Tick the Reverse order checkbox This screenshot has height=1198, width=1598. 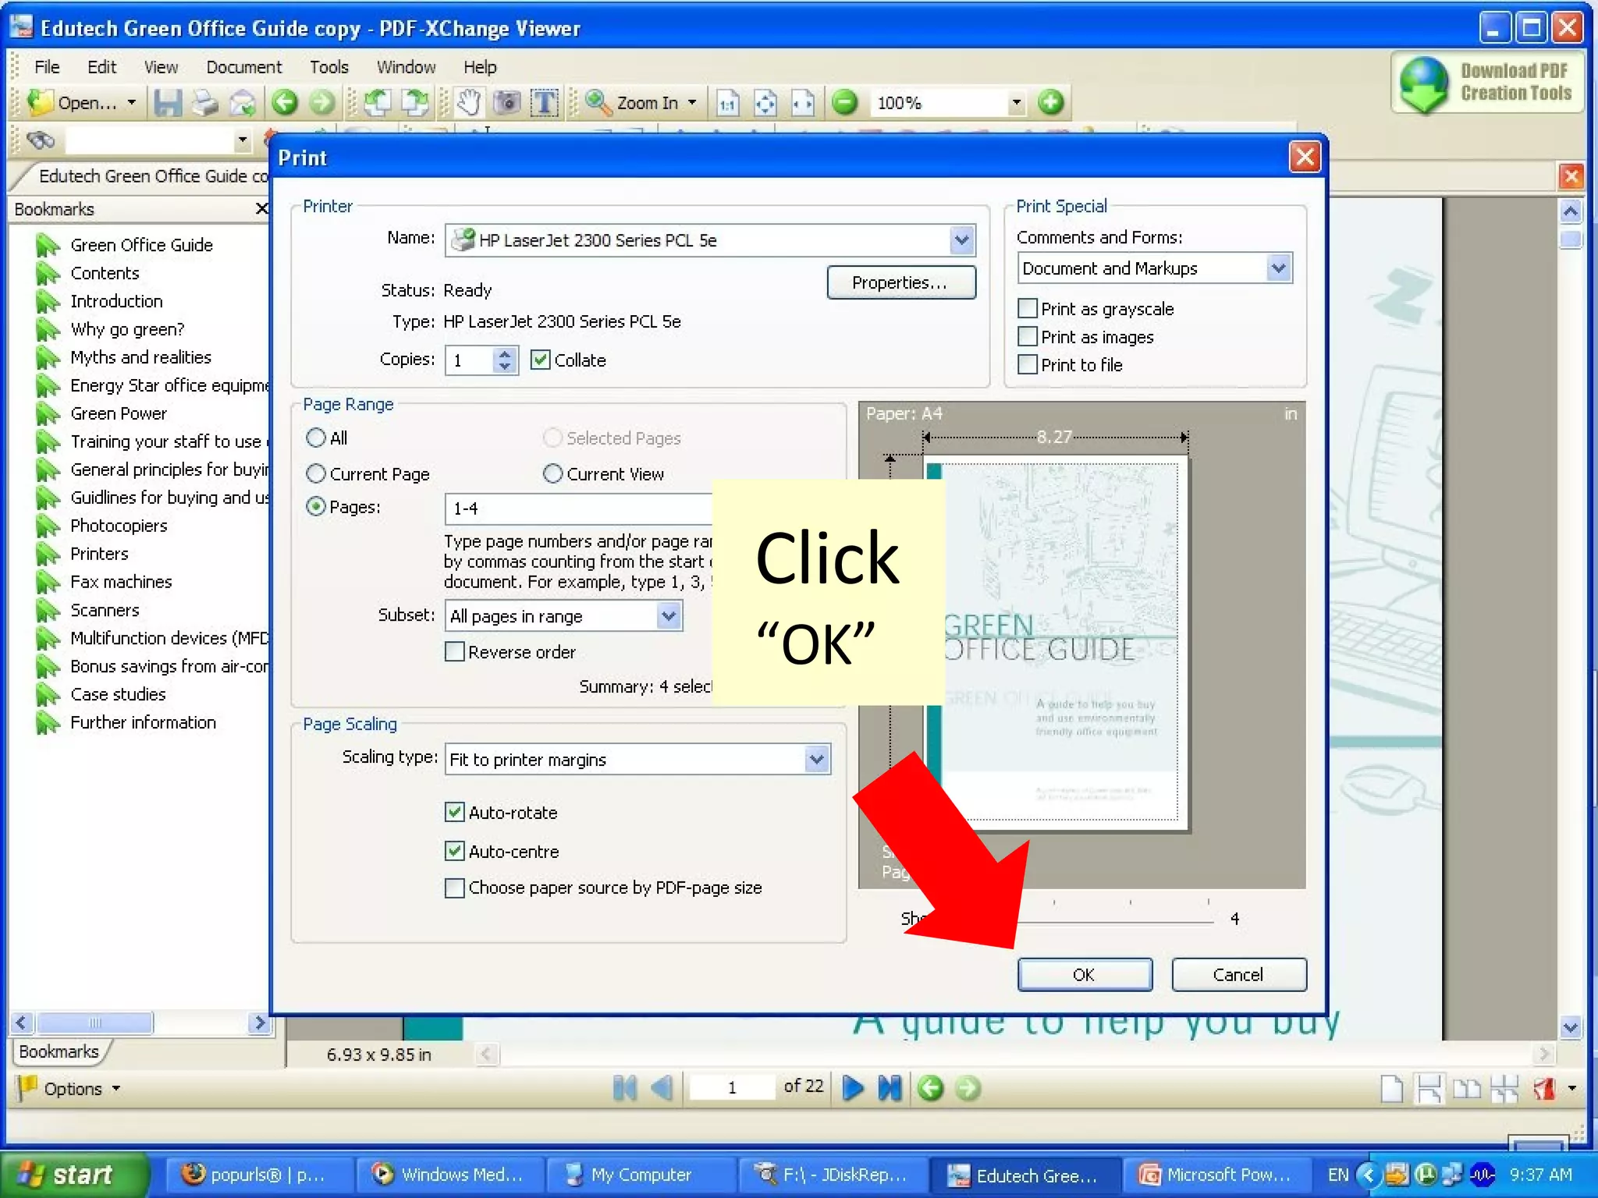454,651
